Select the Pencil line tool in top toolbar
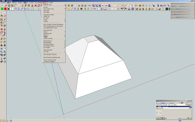Image resolution: width=195 pixels, height=122 pixels. [x=6, y=6]
